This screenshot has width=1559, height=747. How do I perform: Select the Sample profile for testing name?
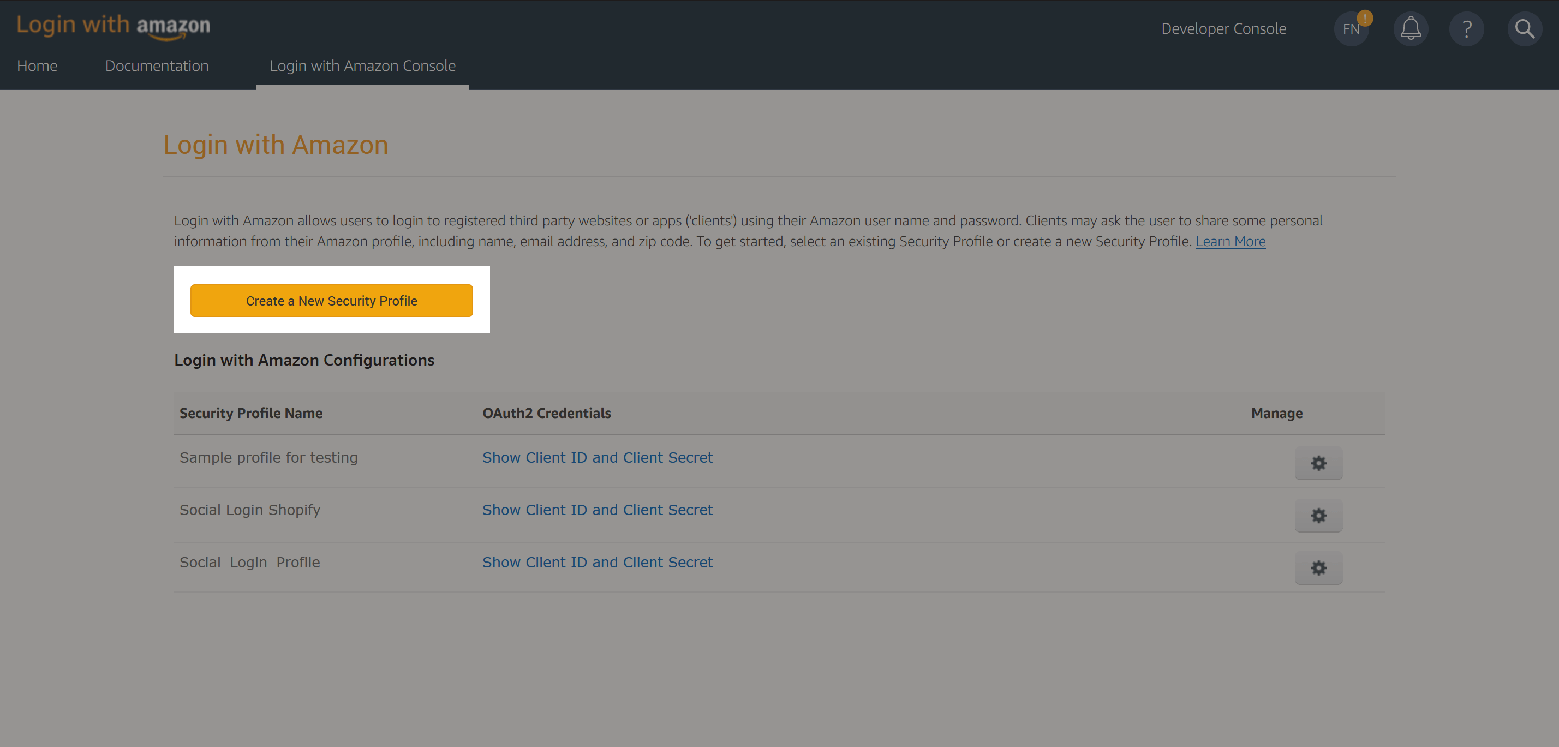pos(268,458)
